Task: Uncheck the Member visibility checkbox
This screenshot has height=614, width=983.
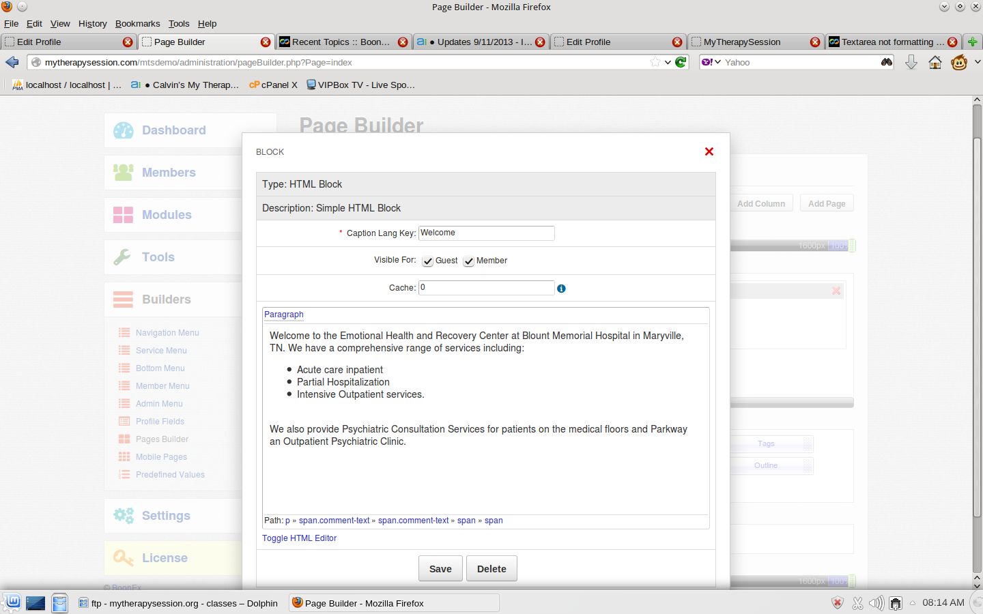Action: point(469,261)
